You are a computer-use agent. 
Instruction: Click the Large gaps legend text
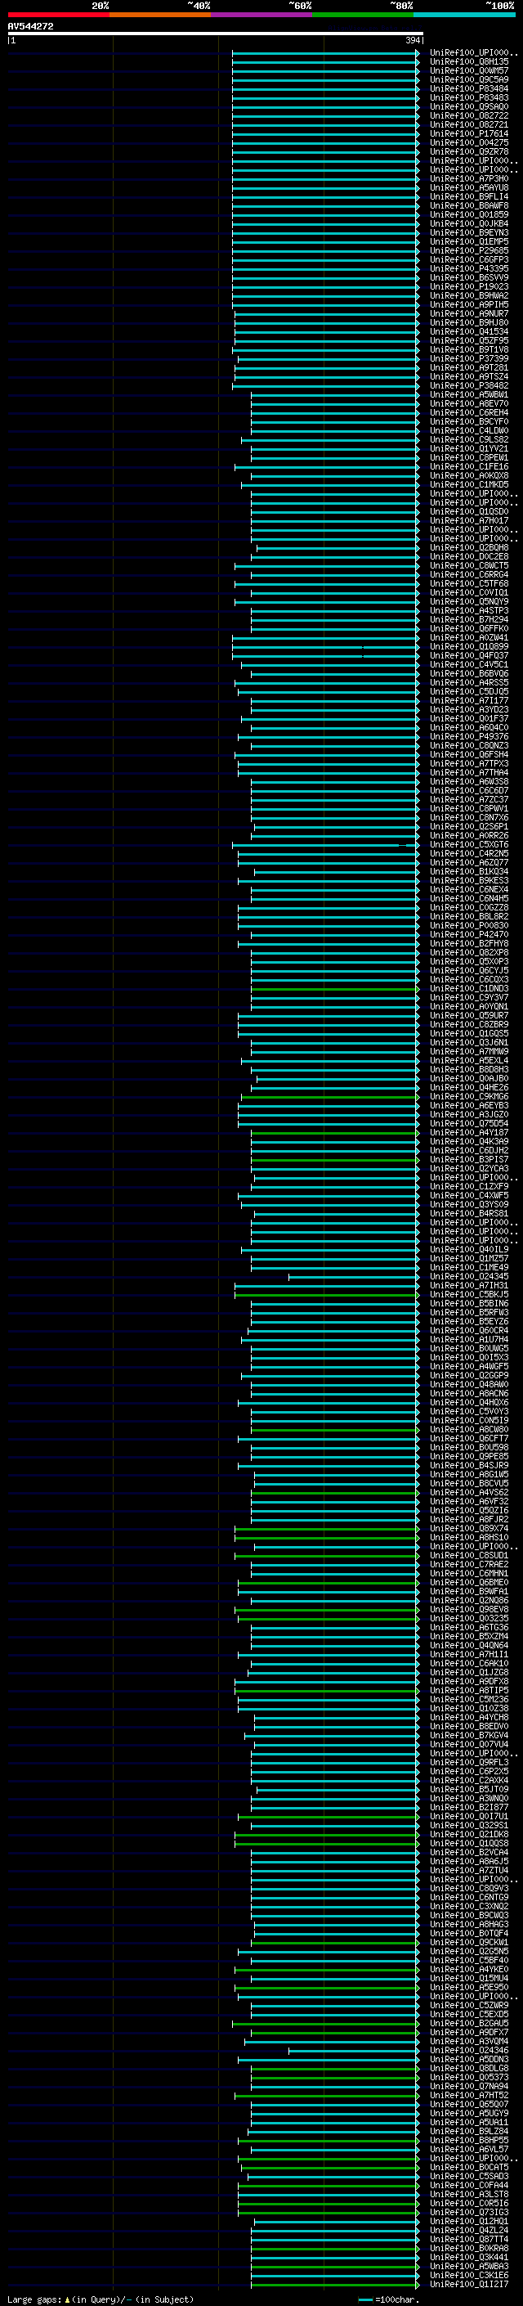pos(101,2299)
